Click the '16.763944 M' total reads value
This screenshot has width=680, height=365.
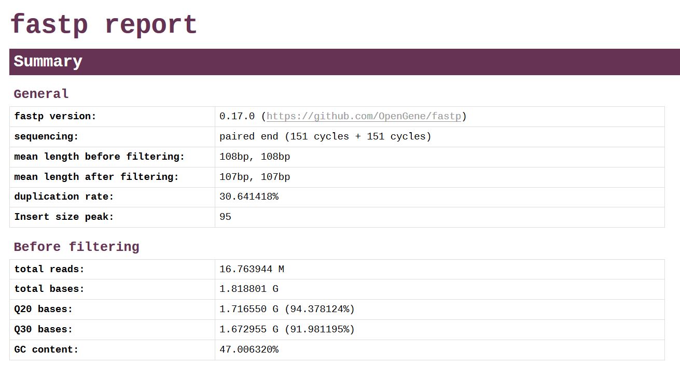click(x=252, y=269)
